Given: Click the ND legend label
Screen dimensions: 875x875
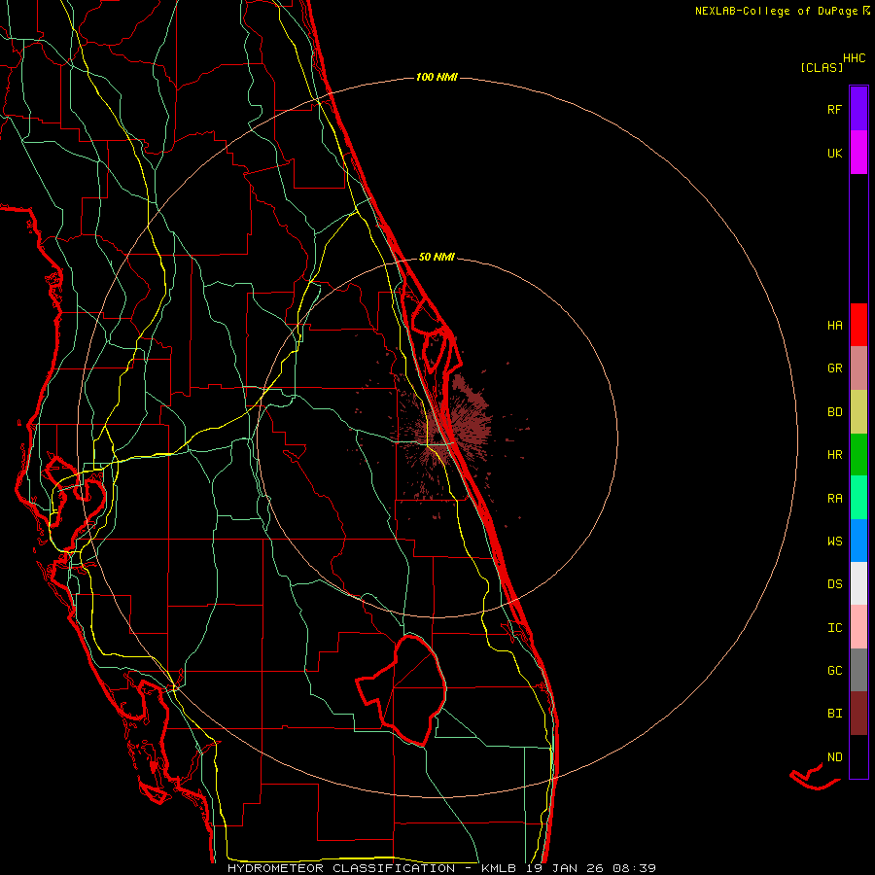Looking at the screenshot, I should [834, 757].
